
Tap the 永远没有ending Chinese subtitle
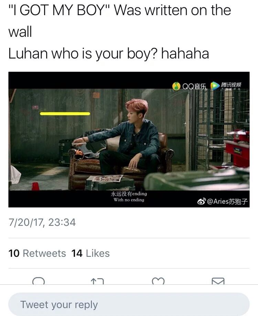click(x=129, y=194)
